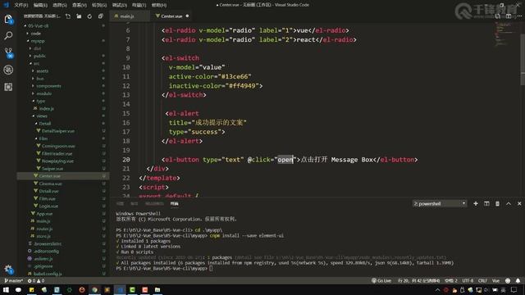Click the feedback smiley in status bar
The image size is (525, 295).
pos(508,280)
